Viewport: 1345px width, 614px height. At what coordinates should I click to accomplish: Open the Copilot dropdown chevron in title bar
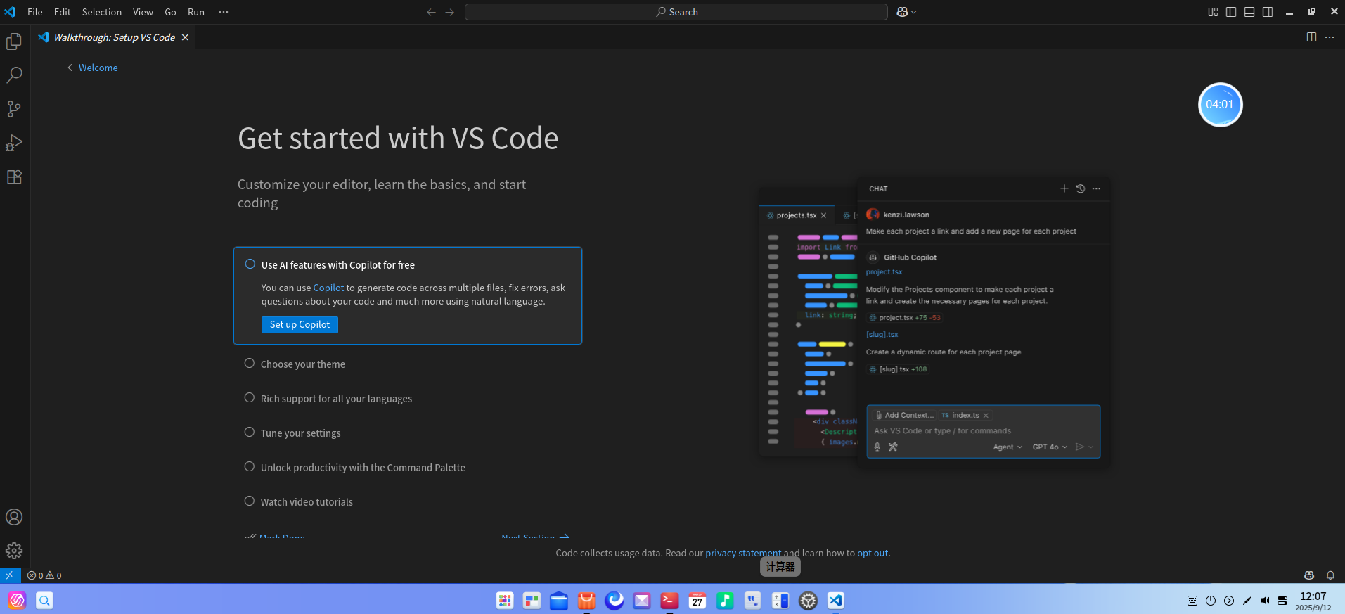(913, 12)
